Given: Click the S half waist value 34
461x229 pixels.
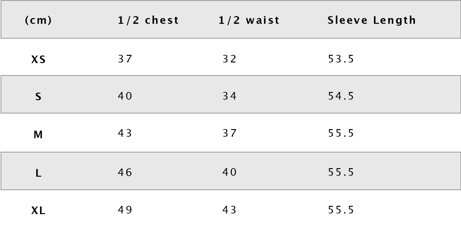Looking at the screenshot, I should (x=229, y=96).
